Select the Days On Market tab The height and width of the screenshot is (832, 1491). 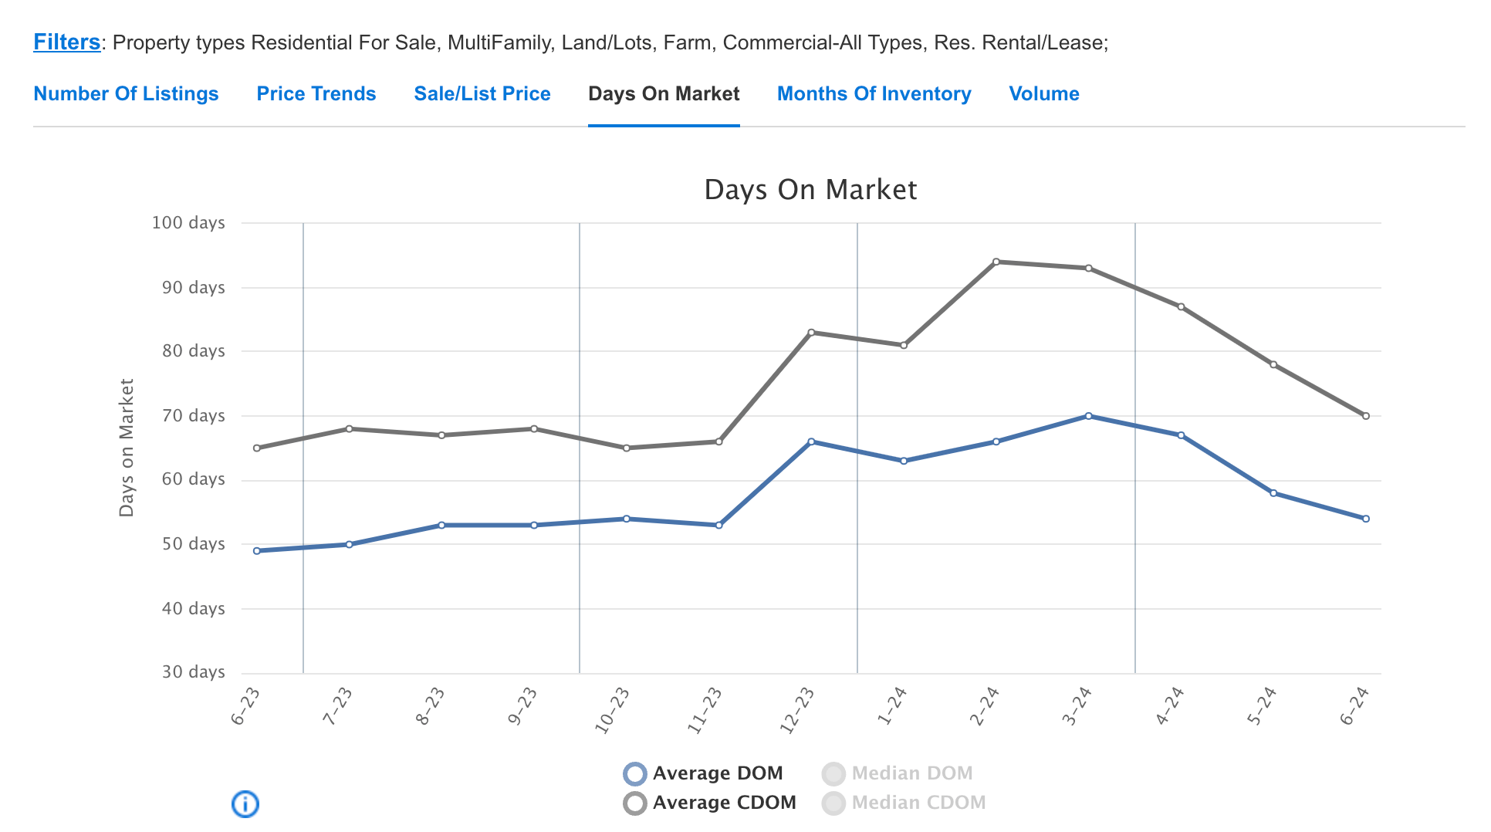664,93
